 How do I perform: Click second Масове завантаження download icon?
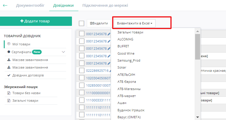tap(9, 67)
